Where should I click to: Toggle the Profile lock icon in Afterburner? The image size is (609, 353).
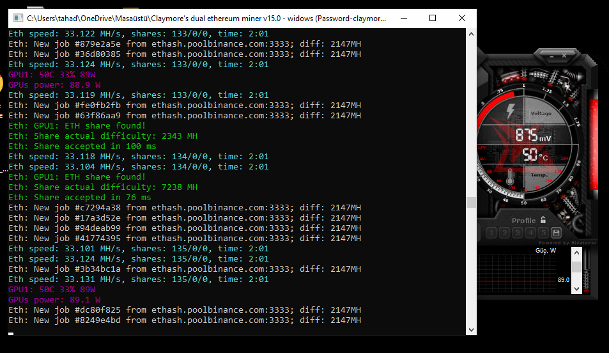click(543, 220)
